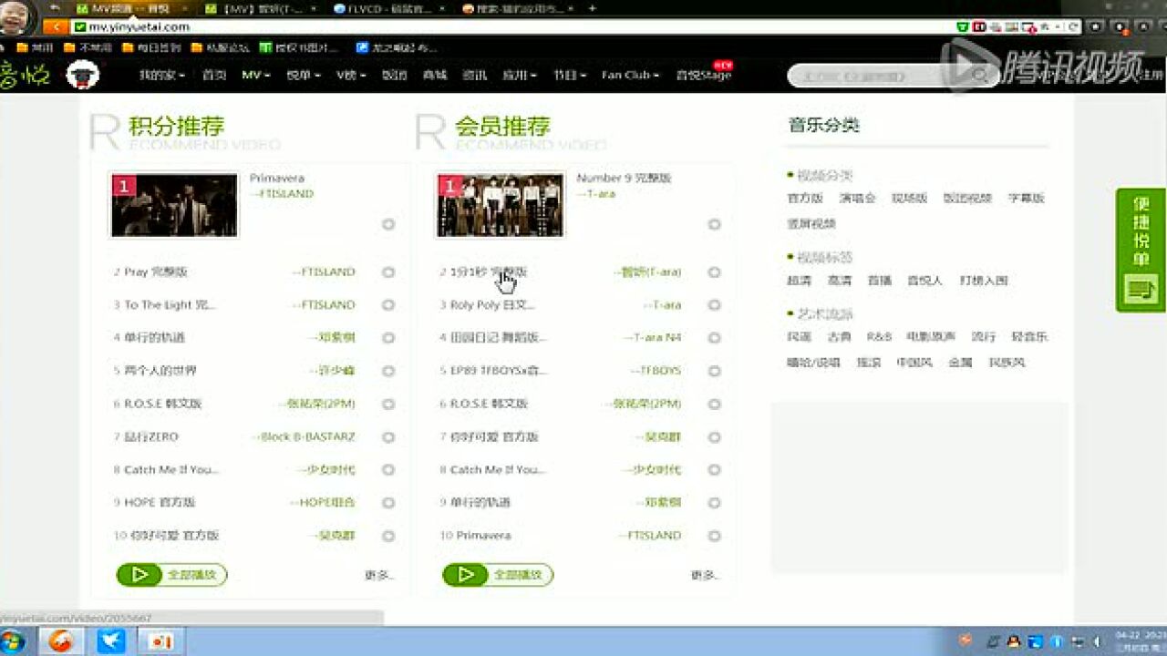Click the Primavera video thumbnail
This screenshot has height=656, width=1167.
(174, 205)
